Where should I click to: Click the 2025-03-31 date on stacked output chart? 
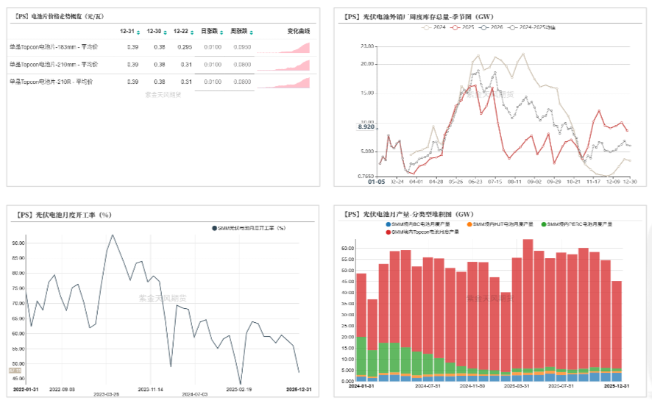[x=517, y=386]
